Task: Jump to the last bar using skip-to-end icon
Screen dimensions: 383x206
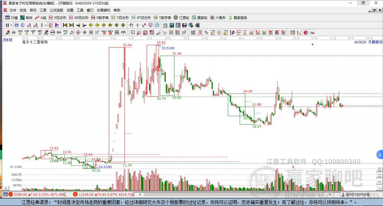Action: coord(71,25)
